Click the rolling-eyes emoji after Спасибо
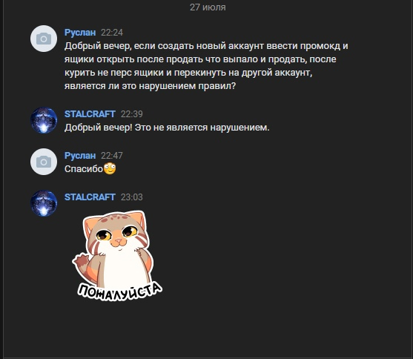The height and width of the screenshot is (359, 413). [x=110, y=168]
